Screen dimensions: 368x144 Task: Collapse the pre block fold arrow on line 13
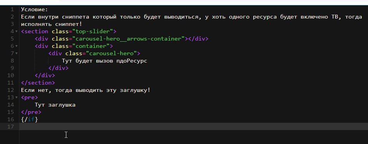click(x=16, y=98)
